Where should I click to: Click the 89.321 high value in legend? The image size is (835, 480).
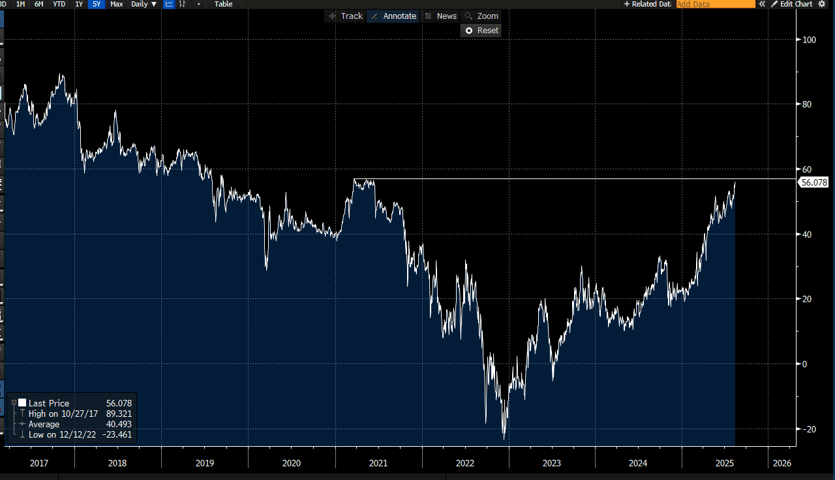tap(119, 414)
